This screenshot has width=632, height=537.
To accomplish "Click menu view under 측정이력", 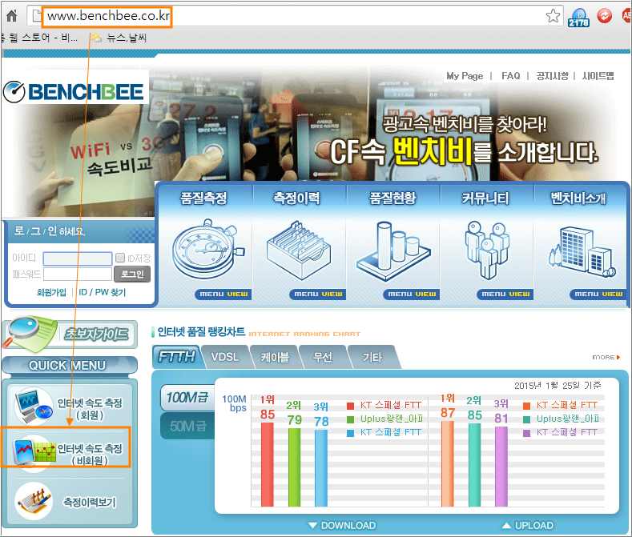I will click(318, 295).
